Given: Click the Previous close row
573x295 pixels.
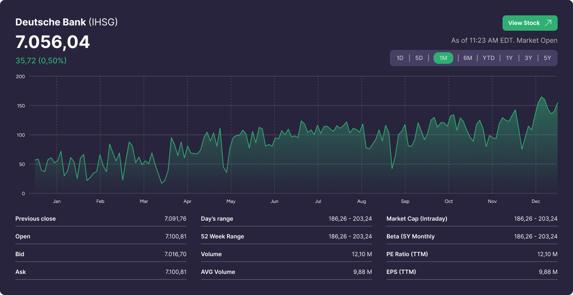Looking at the screenshot, I should (x=101, y=219).
